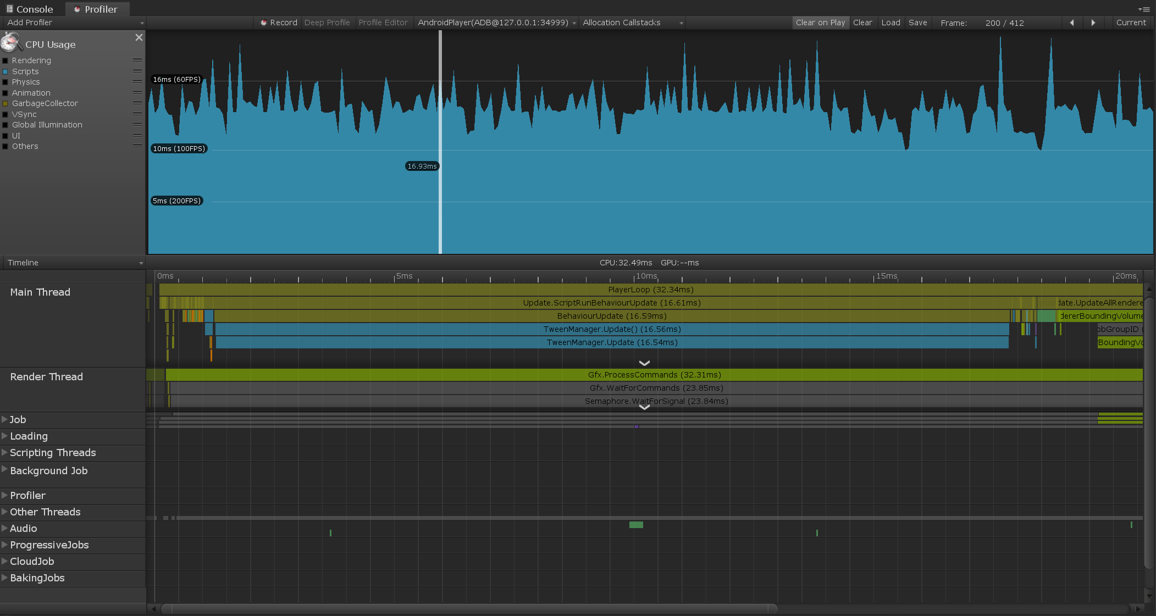This screenshot has height=616, width=1156.
Task: Click the horizontal timeline scrollbar thumb
Action: 469,609
